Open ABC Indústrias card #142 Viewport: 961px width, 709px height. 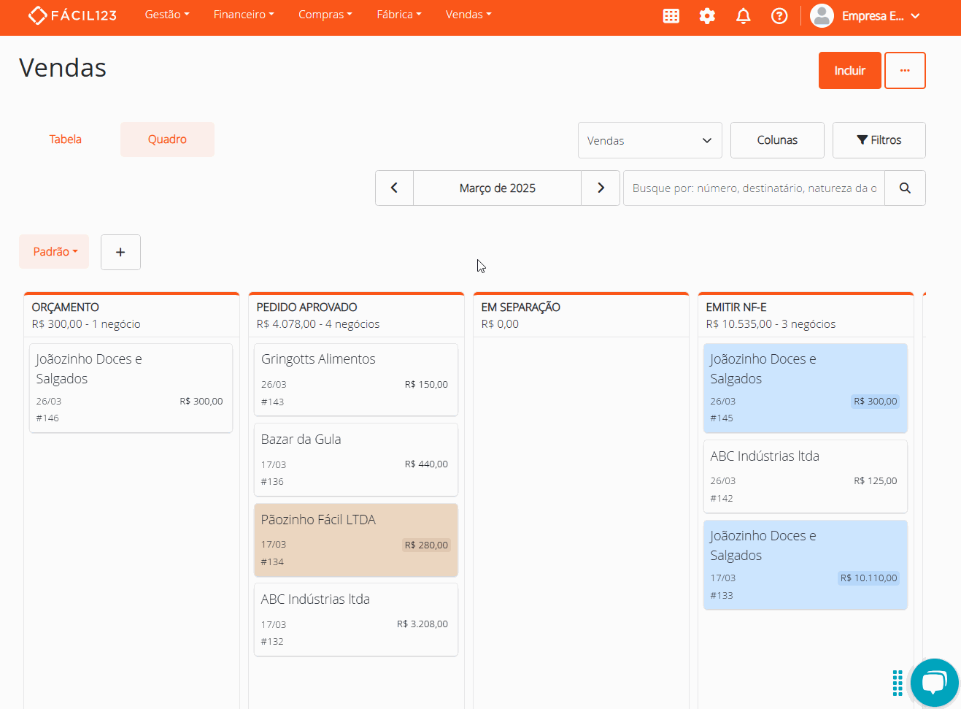806,477
